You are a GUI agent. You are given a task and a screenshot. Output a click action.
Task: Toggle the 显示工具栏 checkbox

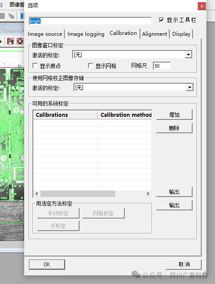161,20
